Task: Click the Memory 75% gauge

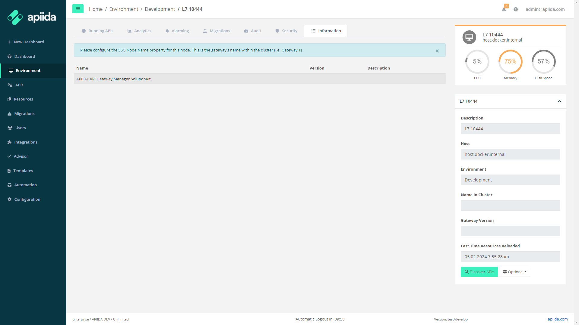Action: coord(510,62)
